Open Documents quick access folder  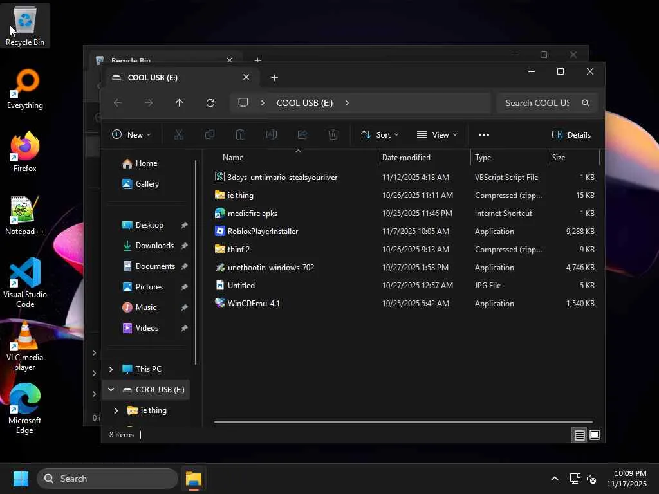155,266
